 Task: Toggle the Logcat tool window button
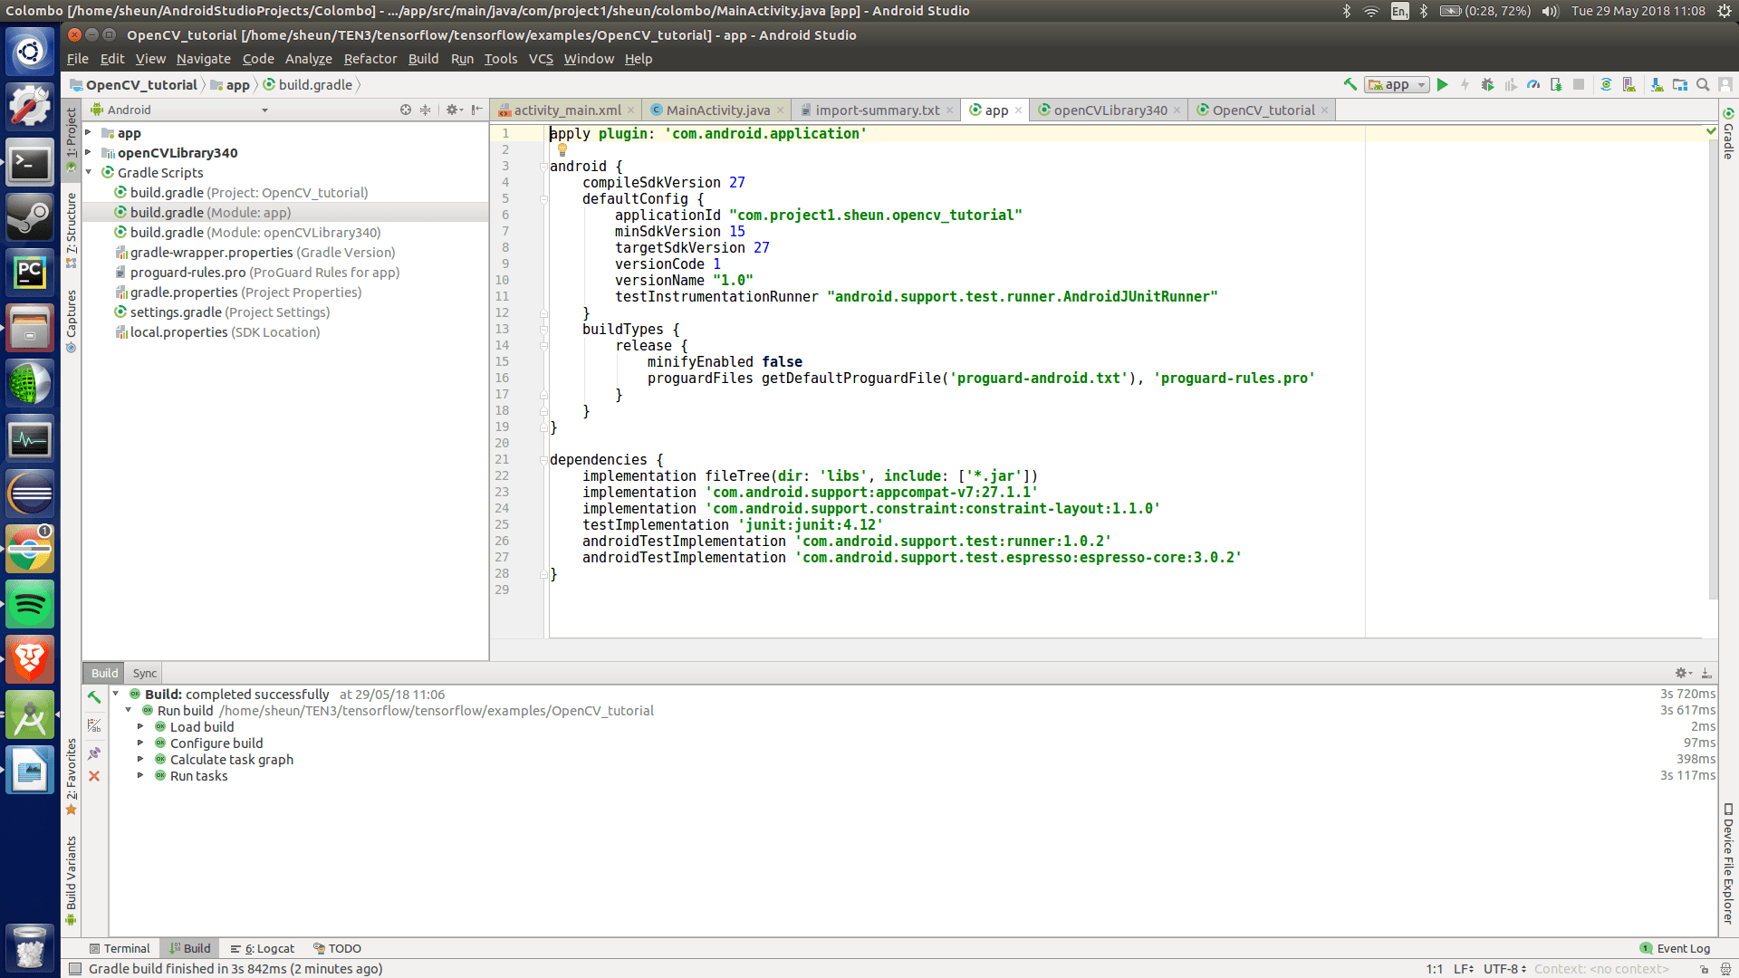[263, 948]
